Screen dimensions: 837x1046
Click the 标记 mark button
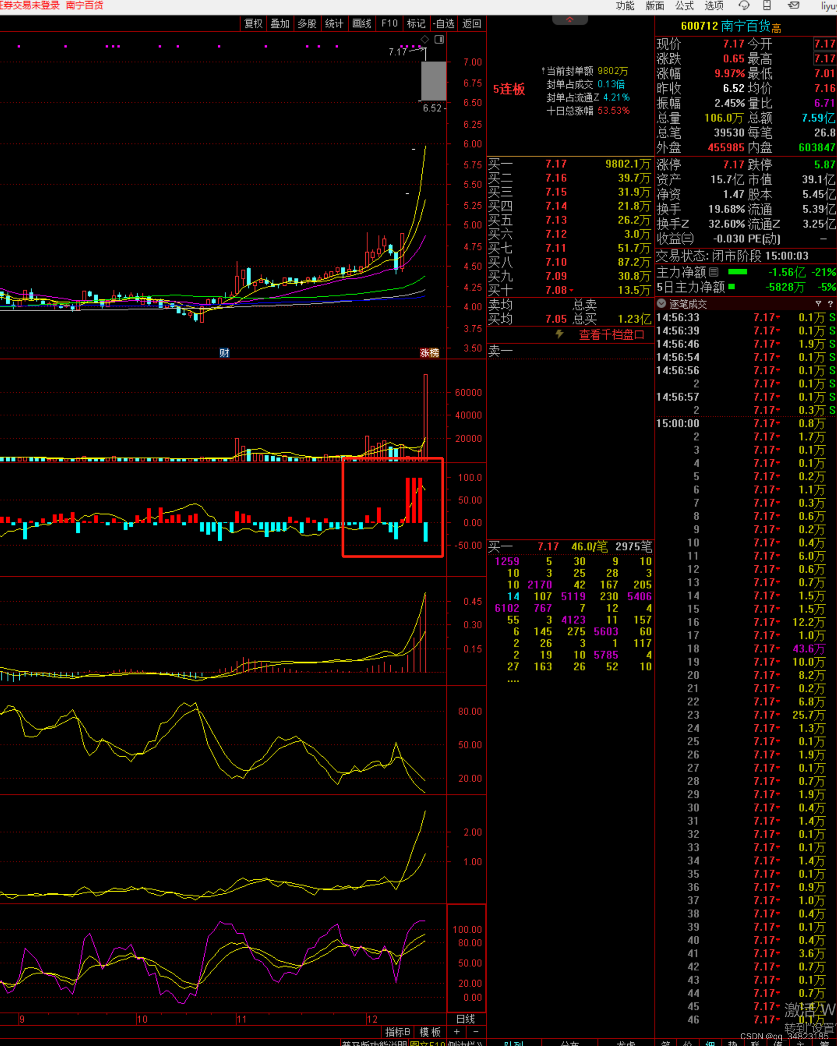(416, 24)
